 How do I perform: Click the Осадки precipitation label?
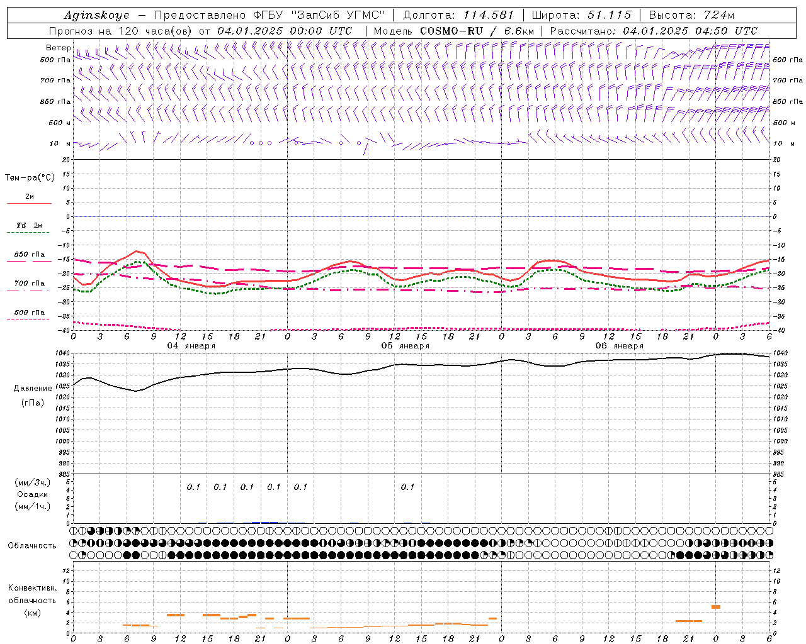33,494
